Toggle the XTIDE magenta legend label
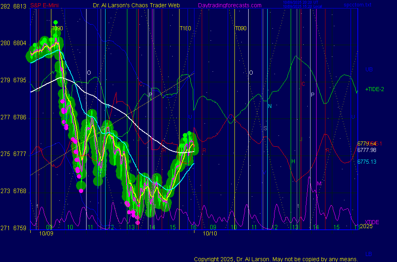This screenshot has height=262, width=397. pos(372,222)
